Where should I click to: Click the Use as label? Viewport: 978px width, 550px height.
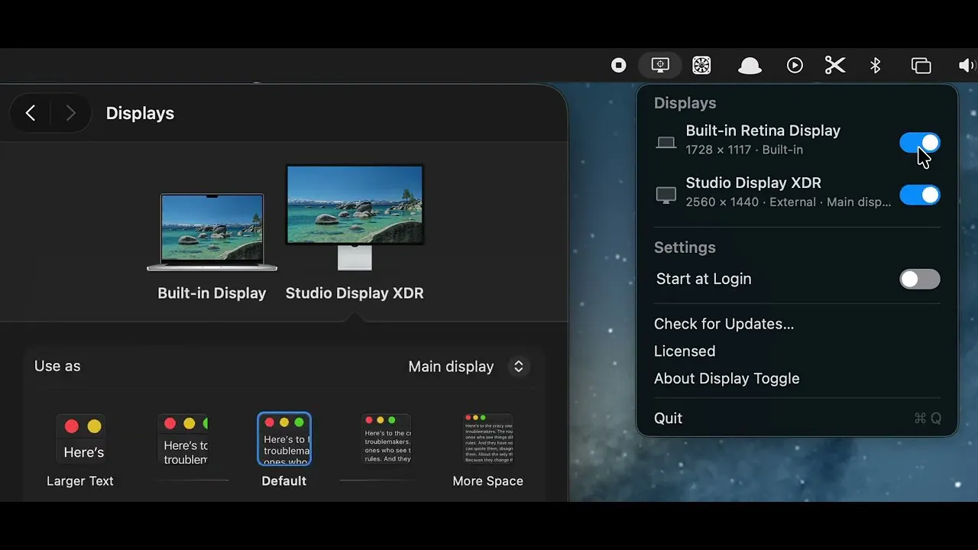(57, 366)
